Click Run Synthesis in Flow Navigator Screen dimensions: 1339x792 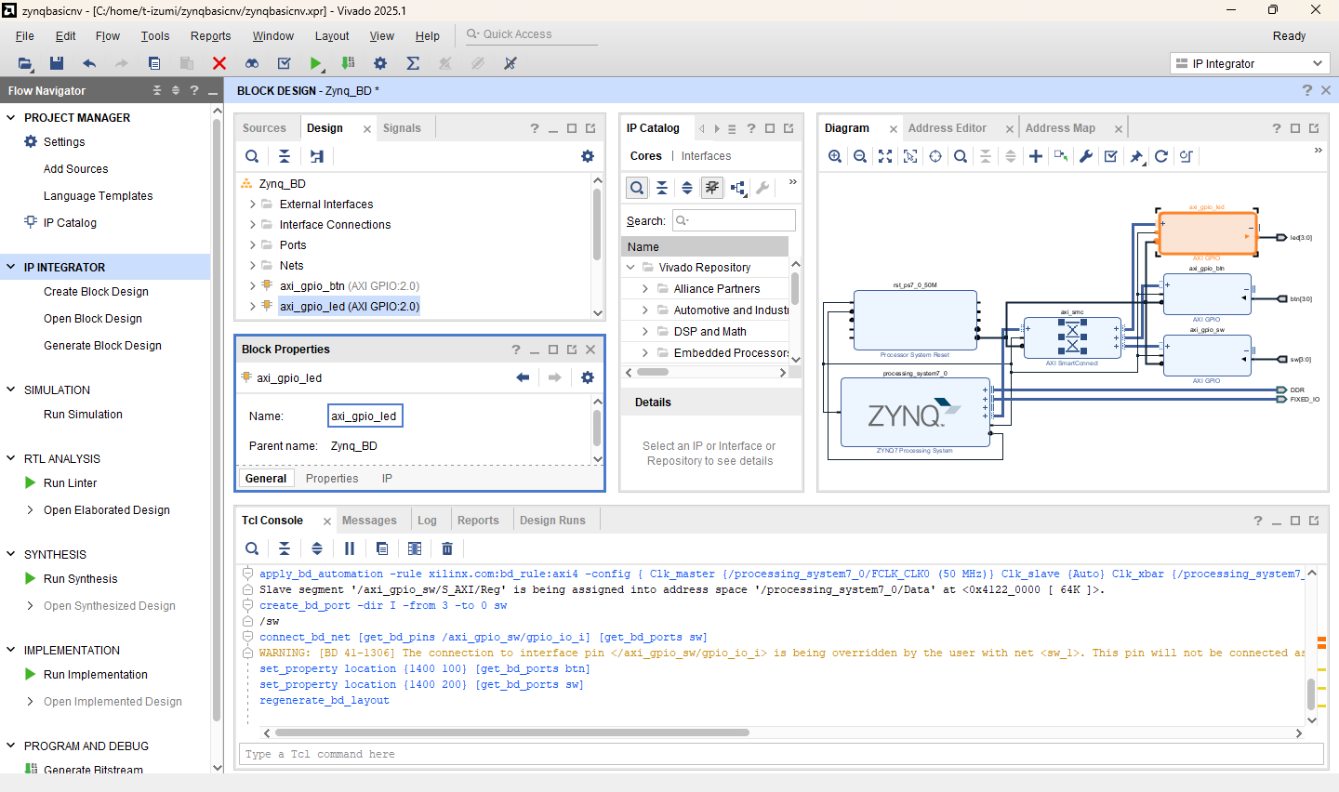[x=80, y=578]
